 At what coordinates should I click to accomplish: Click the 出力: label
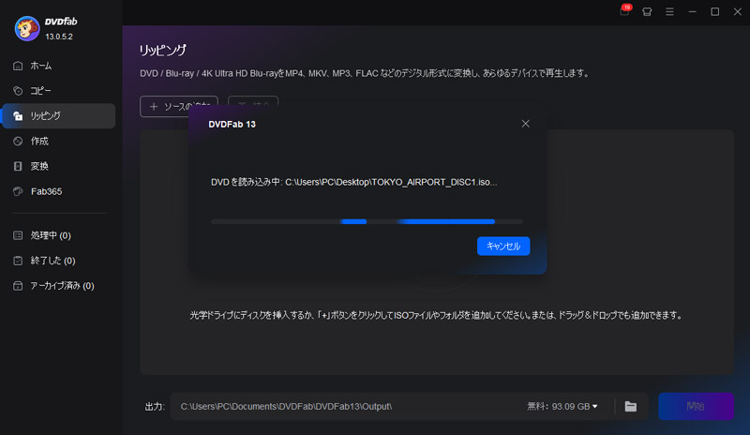click(x=155, y=407)
